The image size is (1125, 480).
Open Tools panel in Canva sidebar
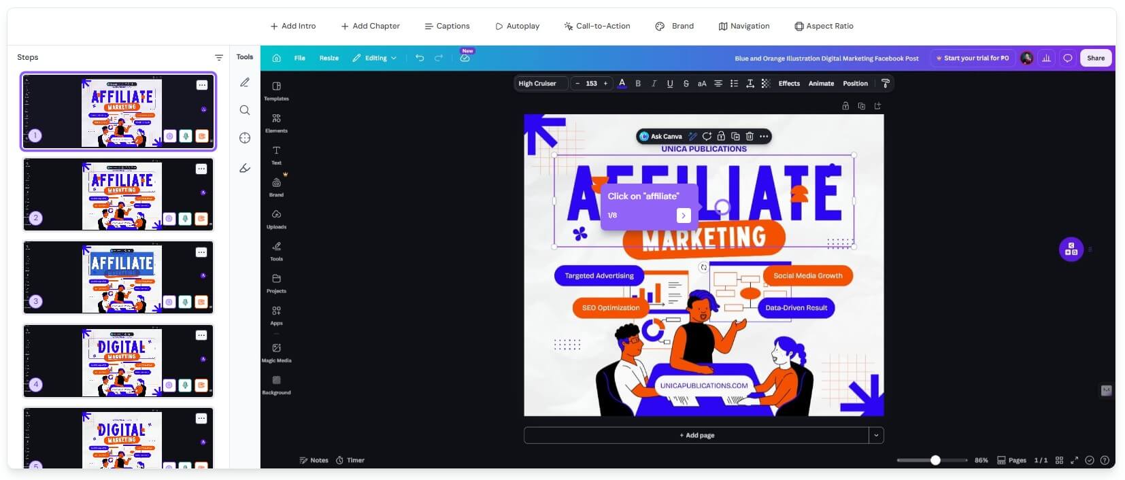pyautogui.click(x=276, y=250)
